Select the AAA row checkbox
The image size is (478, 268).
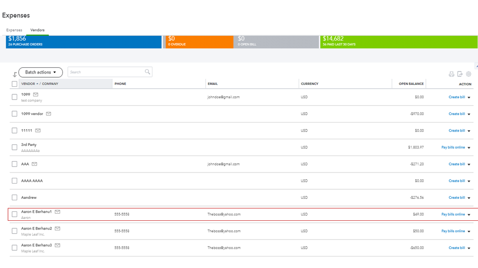[14, 164]
